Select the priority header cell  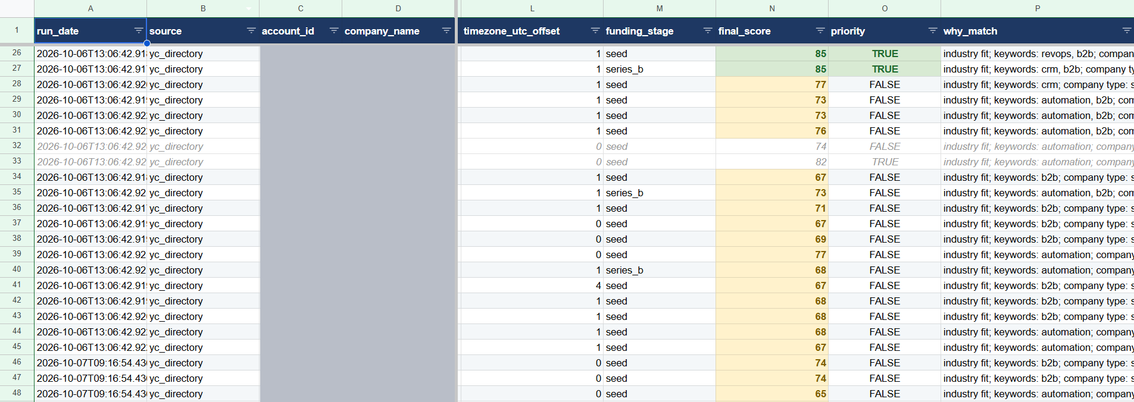pos(885,31)
